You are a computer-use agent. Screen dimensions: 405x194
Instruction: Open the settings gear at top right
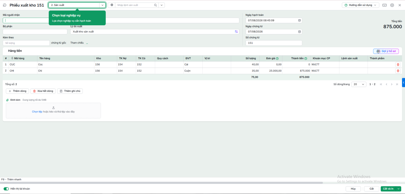click(x=392, y=5)
